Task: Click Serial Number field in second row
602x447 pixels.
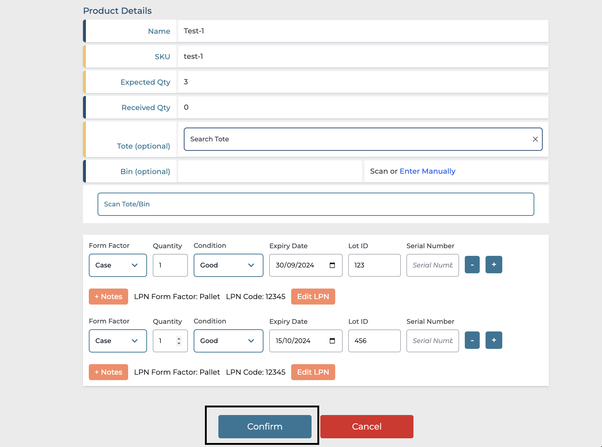Action: click(x=432, y=341)
